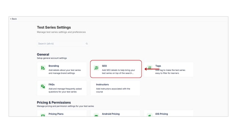
Task: Click 'Manage pricing and permission settings' subtitle
Action: pos(66,106)
